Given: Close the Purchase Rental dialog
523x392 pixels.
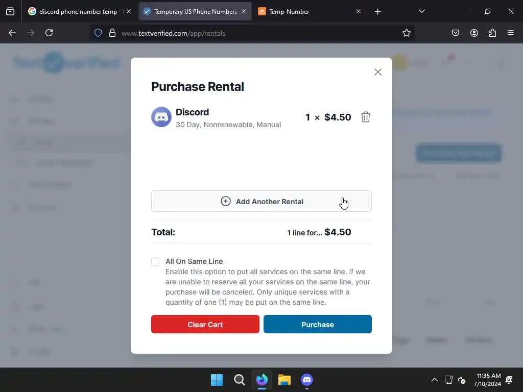Looking at the screenshot, I should pyautogui.click(x=377, y=72).
